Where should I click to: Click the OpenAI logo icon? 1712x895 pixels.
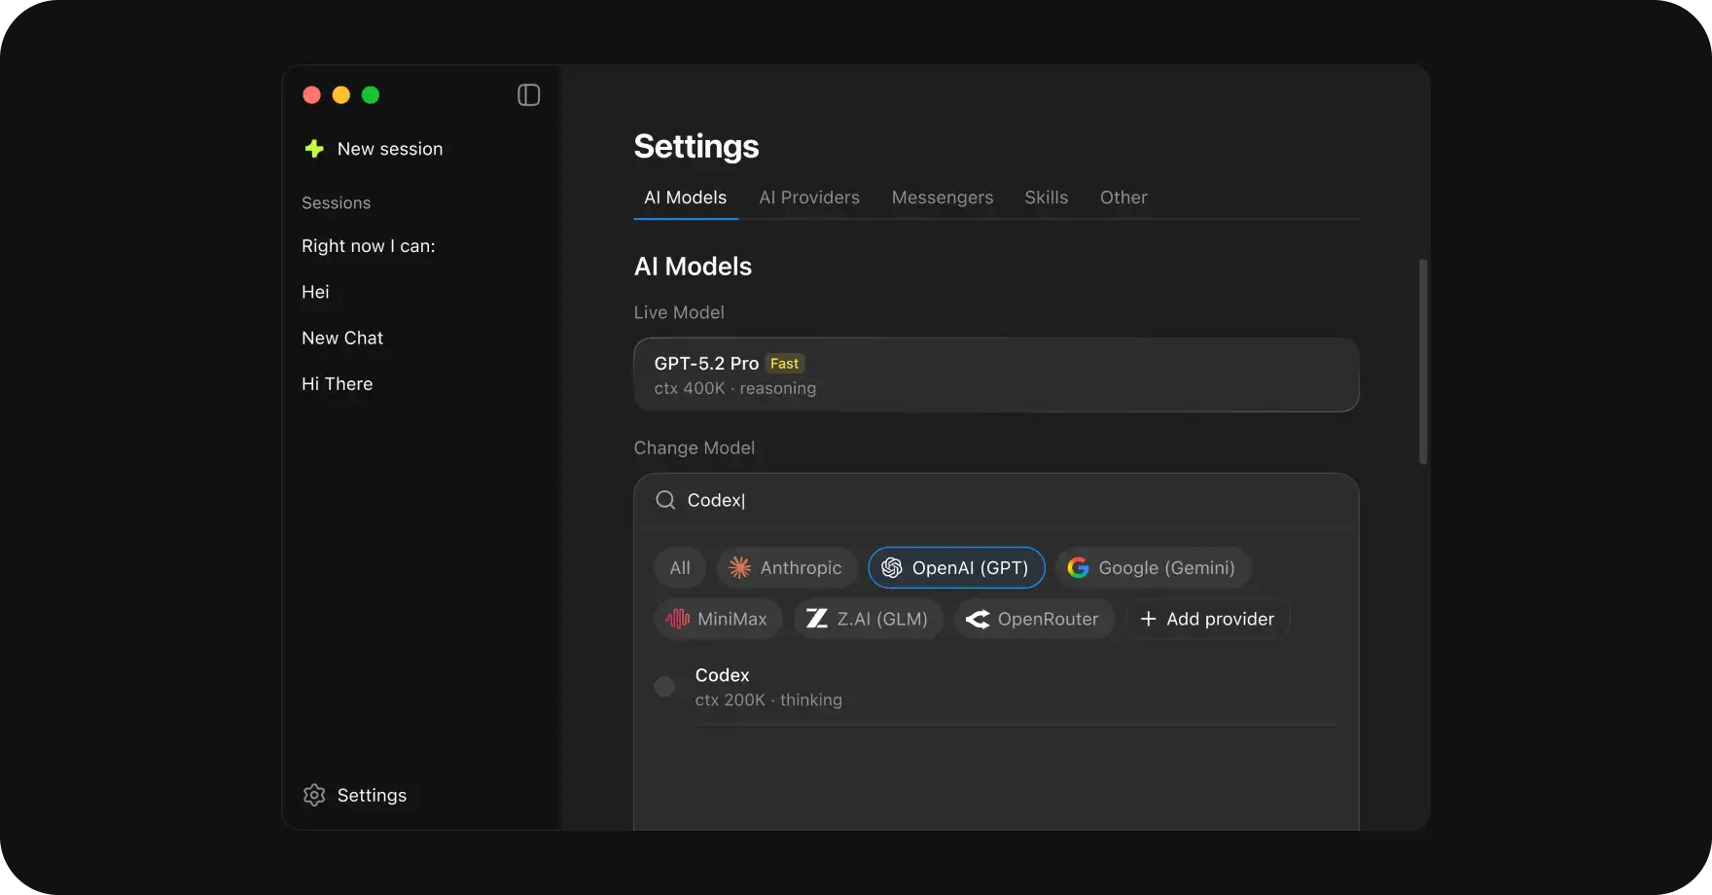point(891,567)
